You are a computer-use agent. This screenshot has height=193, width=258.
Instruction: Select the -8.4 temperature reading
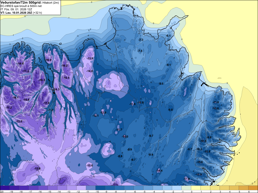(x=151, y=155)
